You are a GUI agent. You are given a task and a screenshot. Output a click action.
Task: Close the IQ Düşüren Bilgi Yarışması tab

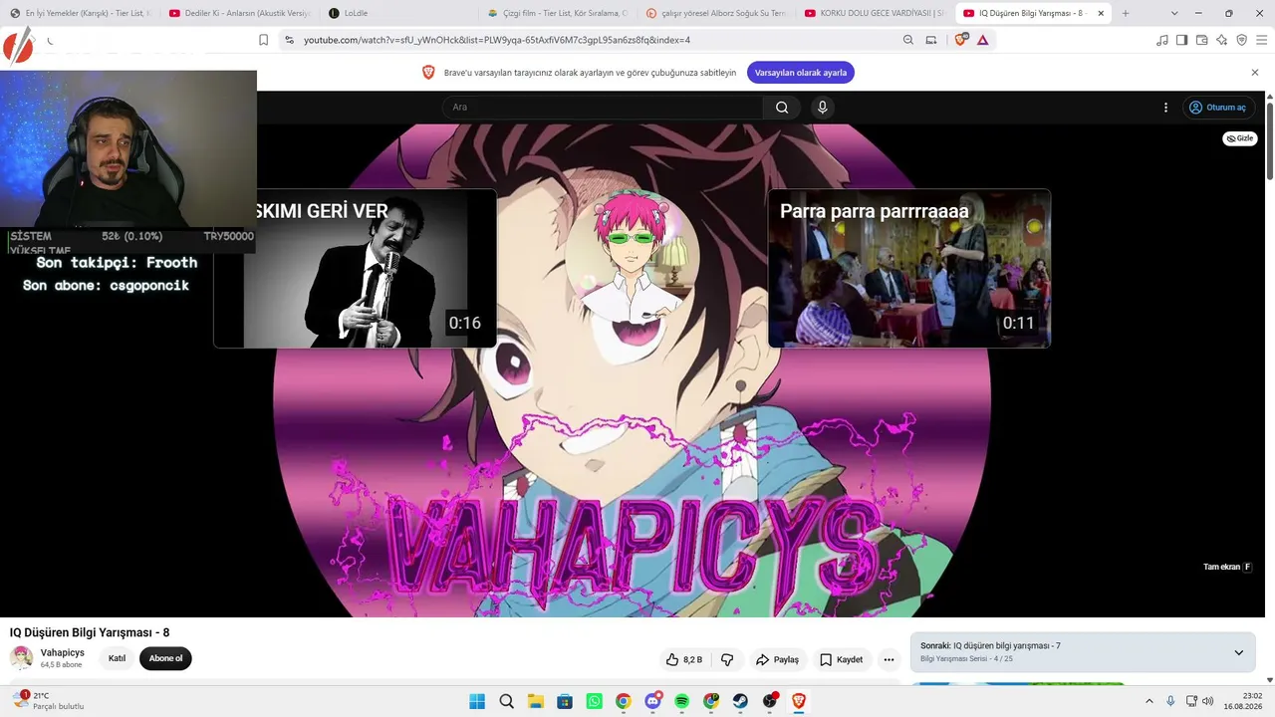[1101, 13]
